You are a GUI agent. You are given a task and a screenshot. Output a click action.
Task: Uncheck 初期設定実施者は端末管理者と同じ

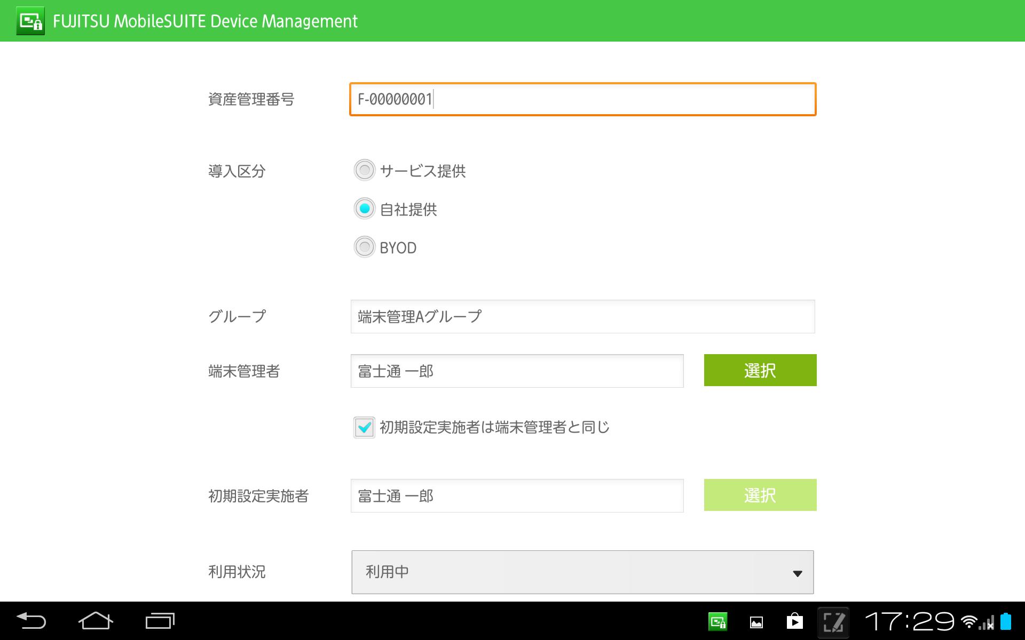pyautogui.click(x=364, y=427)
